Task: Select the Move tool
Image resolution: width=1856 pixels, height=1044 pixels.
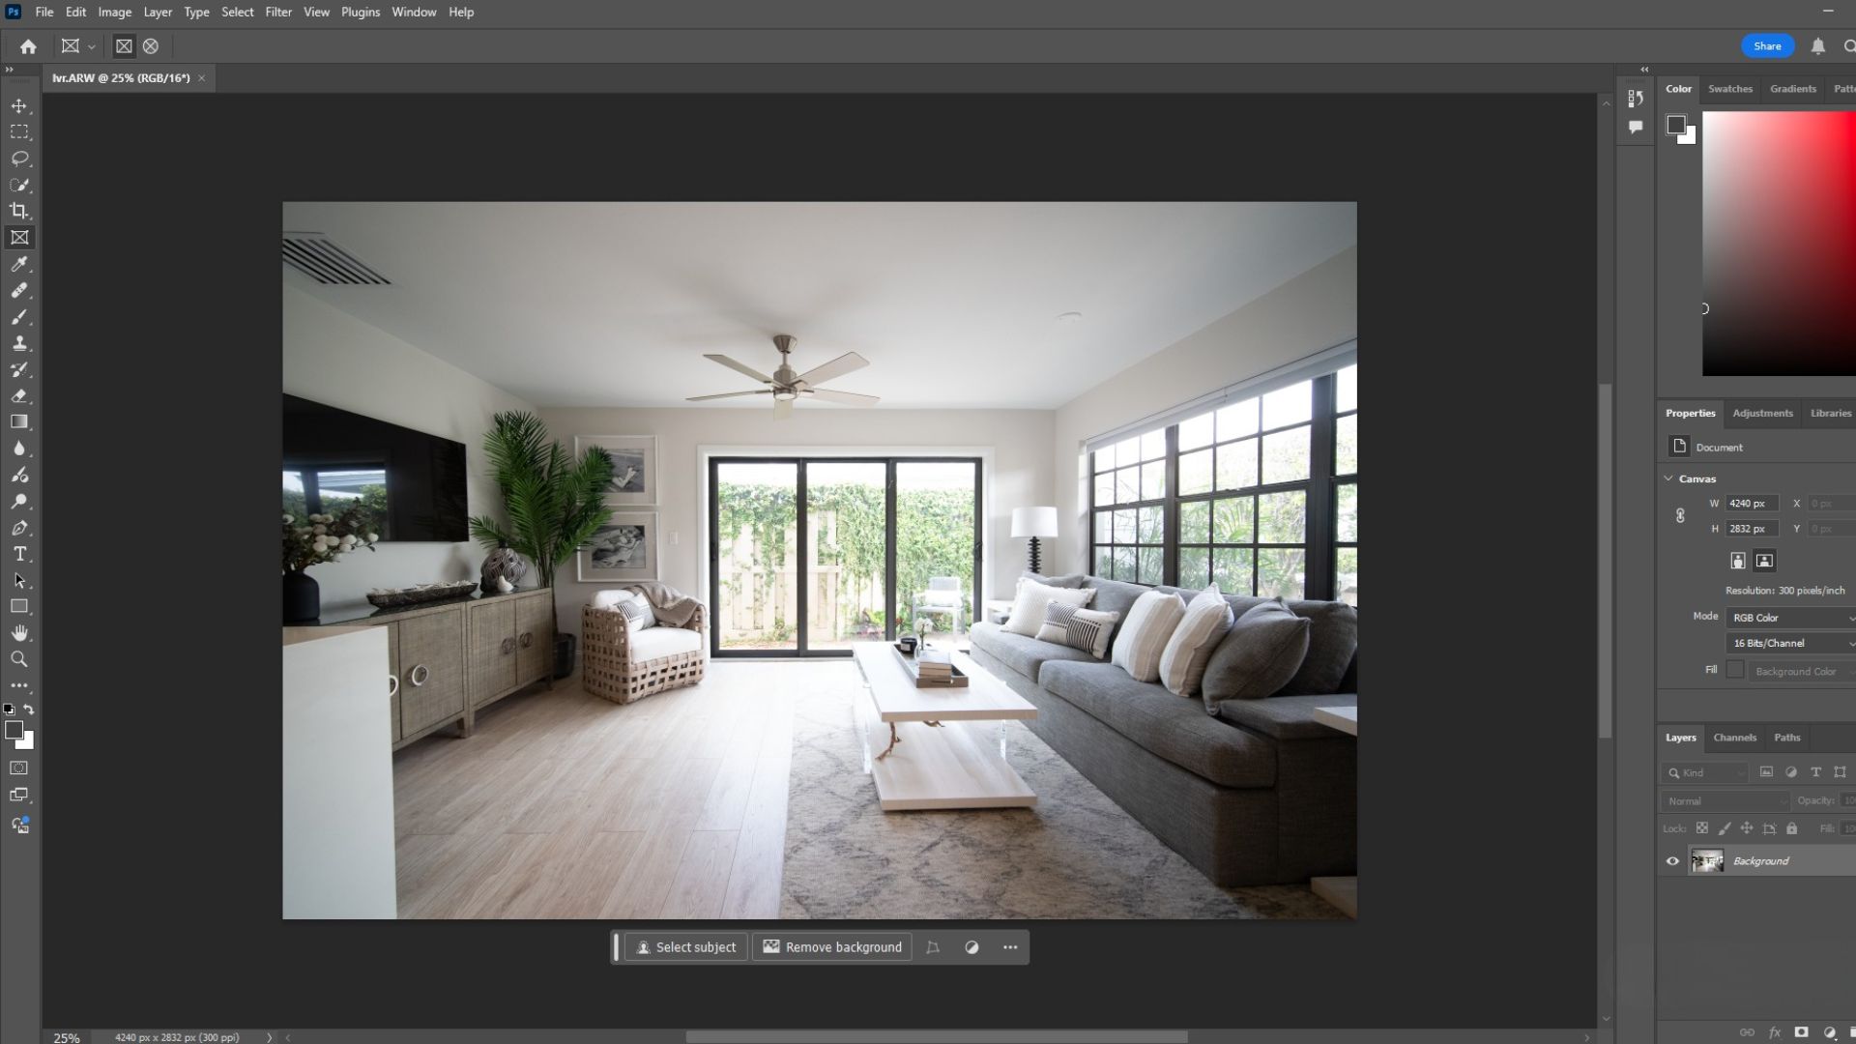Action: coord(19,105)
